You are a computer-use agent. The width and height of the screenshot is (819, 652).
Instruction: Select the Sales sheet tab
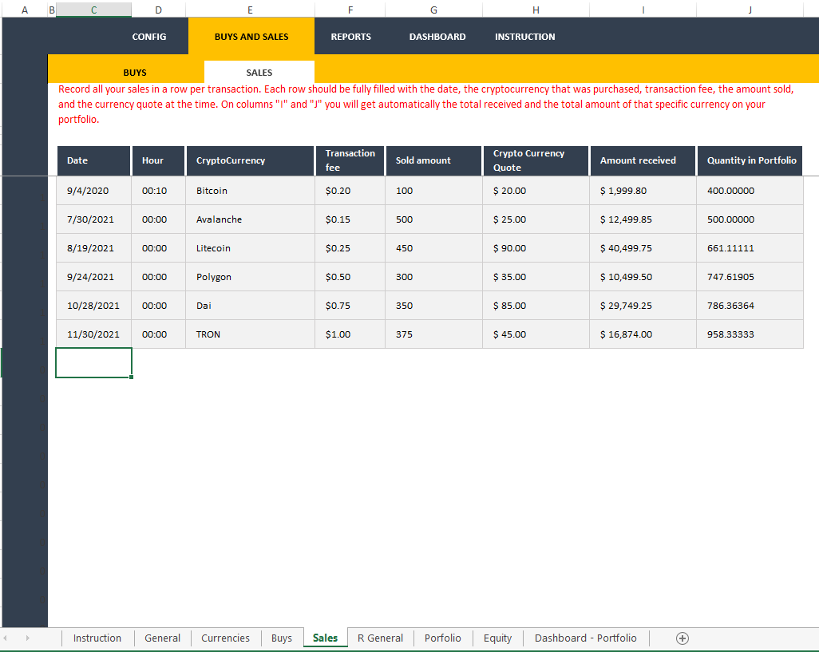coord(325,638)
